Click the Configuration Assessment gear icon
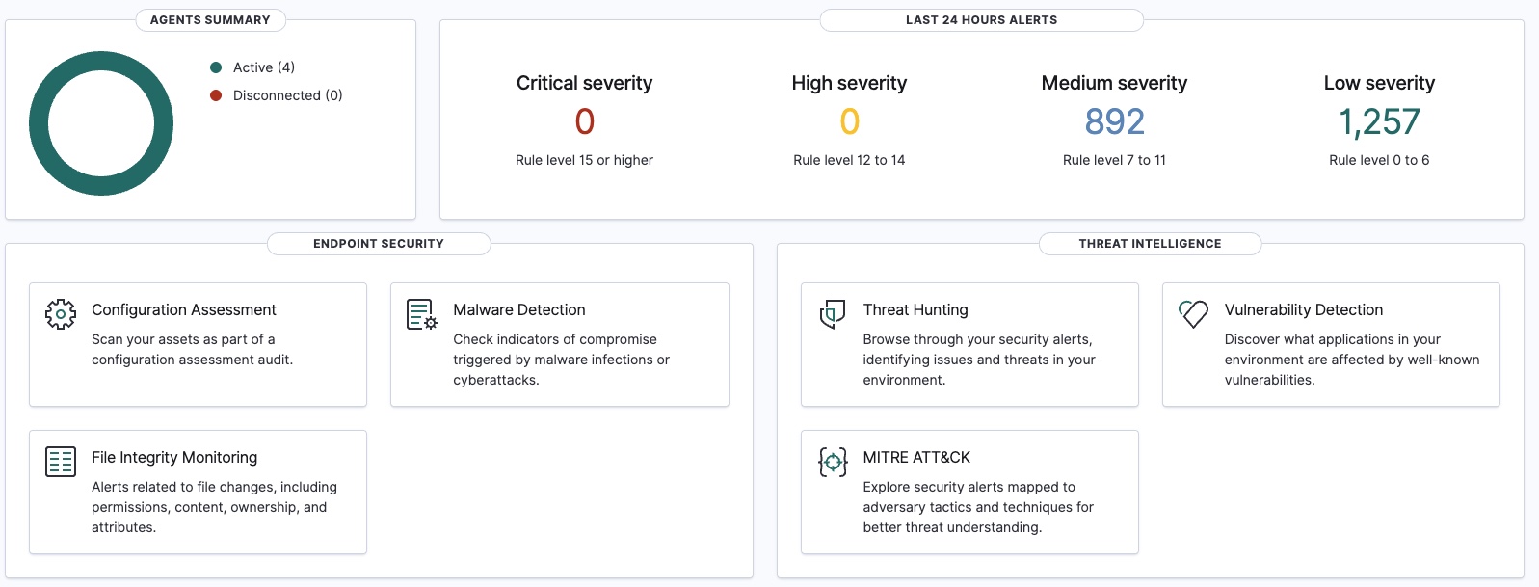 coord(61,314)
